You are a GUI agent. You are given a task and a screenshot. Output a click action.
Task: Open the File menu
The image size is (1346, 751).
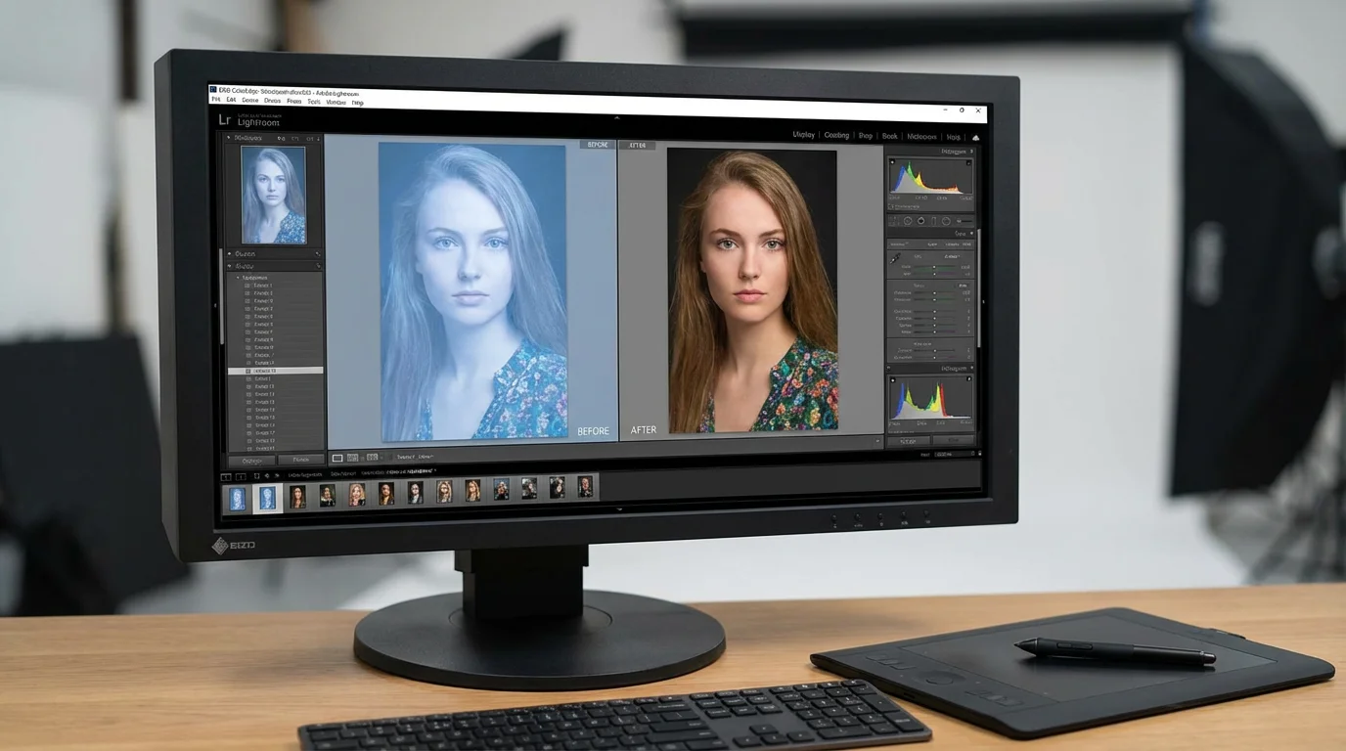coord(216,101)
